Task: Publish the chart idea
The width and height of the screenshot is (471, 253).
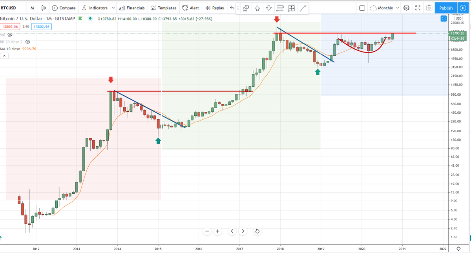Action: [446, 8]
